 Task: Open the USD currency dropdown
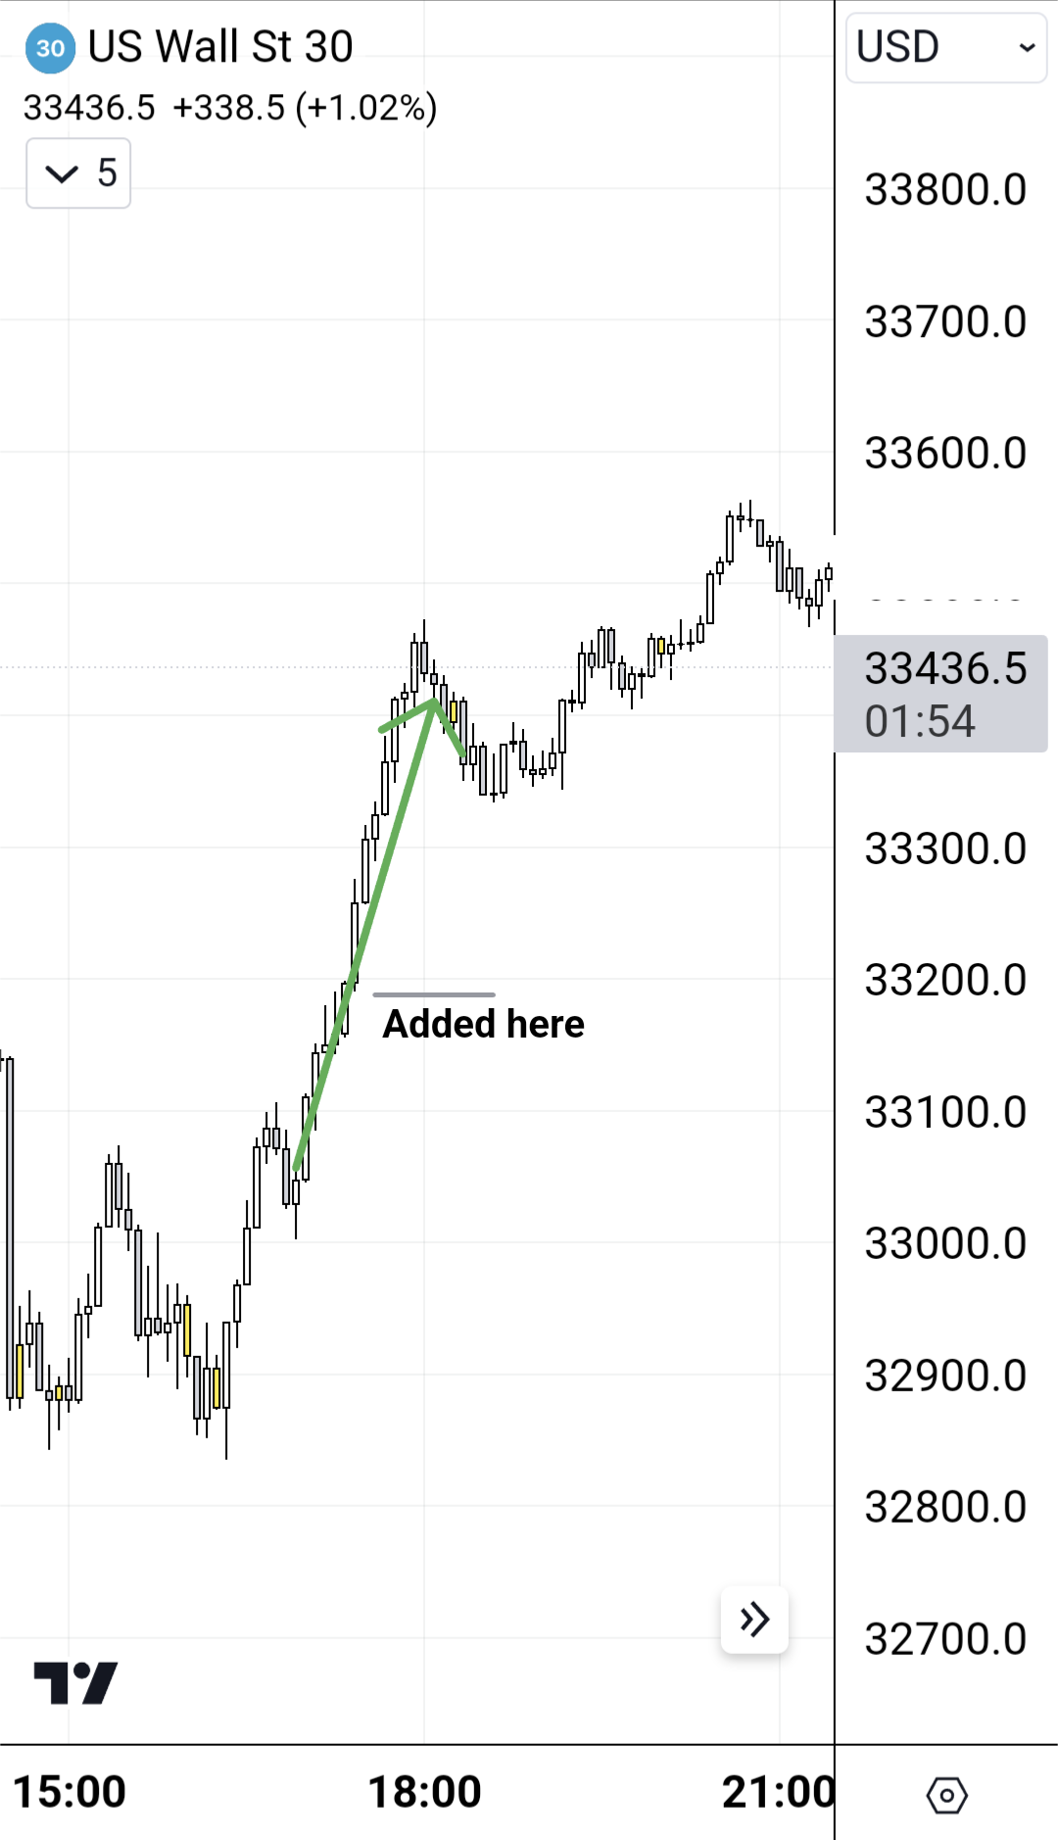[x=945, y=47]
